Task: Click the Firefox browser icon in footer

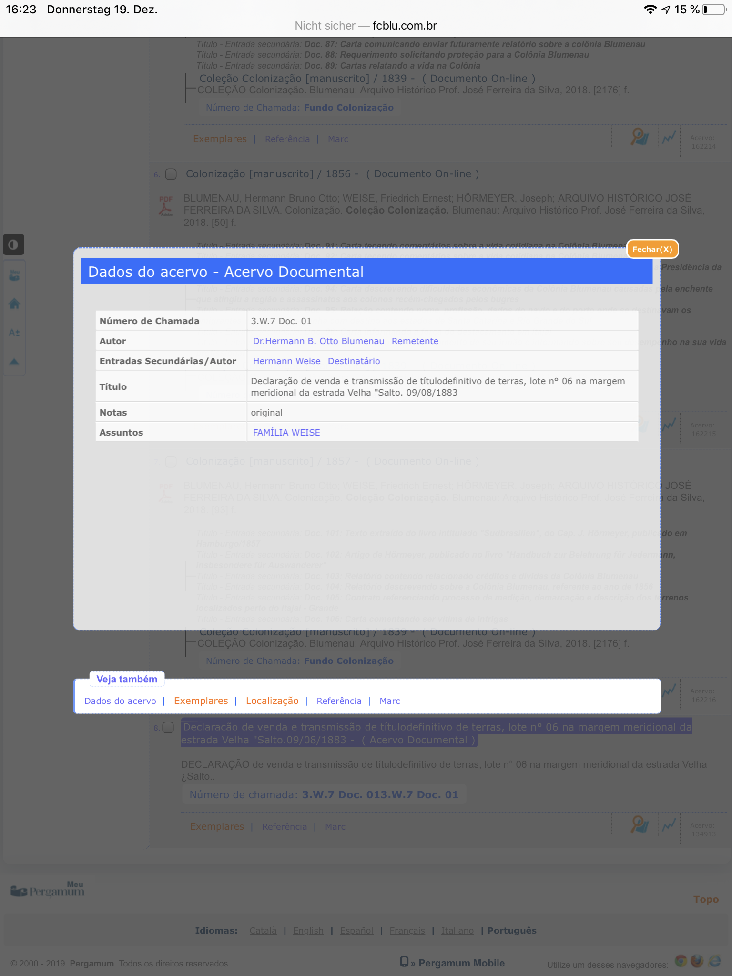Action: [x=697, y=961]
